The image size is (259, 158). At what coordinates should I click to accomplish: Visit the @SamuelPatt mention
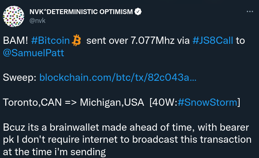(x=33, y=53)
